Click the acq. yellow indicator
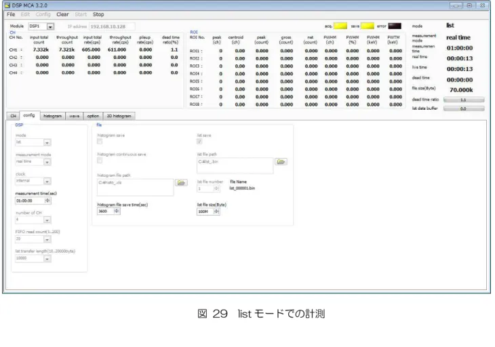Image resolution: width=495 pixels, height=347 pixels. (x=340, y=26)
